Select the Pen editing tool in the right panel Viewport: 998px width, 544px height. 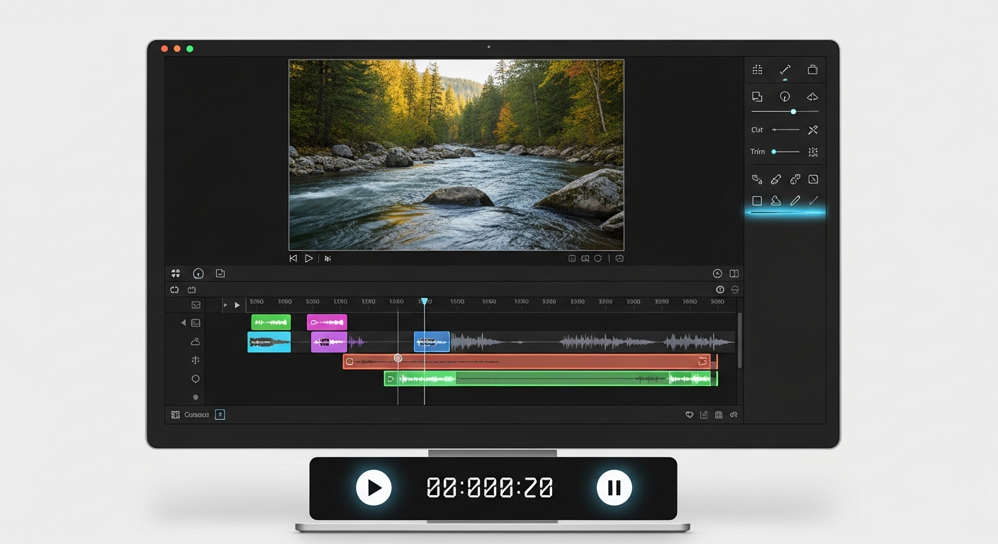(x=795, y=200)
